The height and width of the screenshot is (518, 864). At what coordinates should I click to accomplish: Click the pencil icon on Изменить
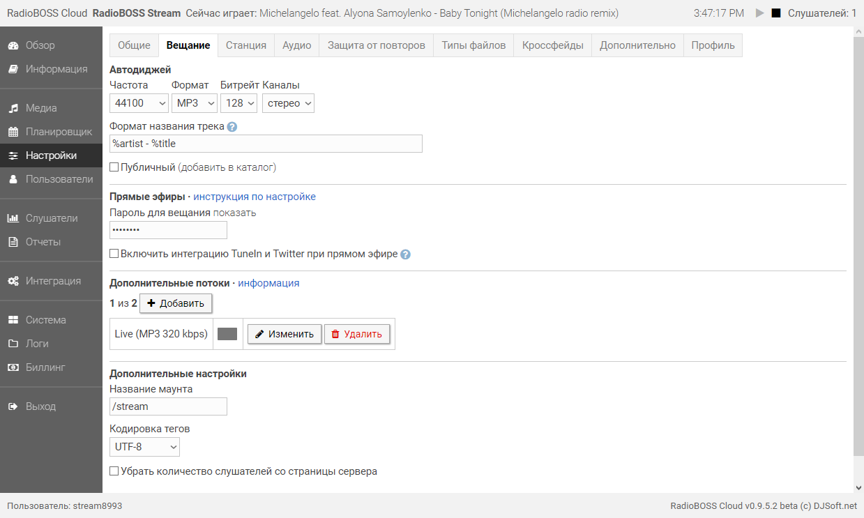point(259,334)
